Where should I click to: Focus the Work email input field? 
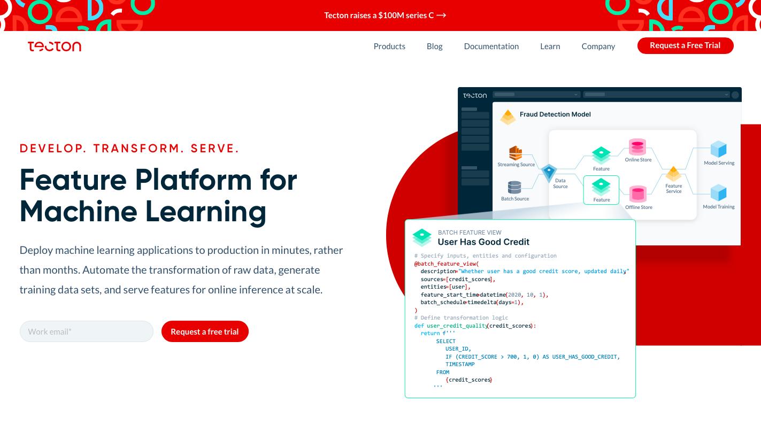pos(87,331)
